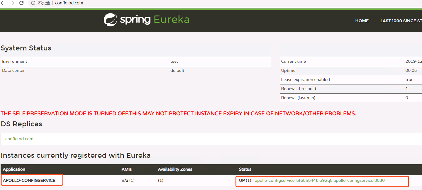Open the config.od.com DS replica link
The height and width of the screenshot is (190, 422).
(19, 139)
